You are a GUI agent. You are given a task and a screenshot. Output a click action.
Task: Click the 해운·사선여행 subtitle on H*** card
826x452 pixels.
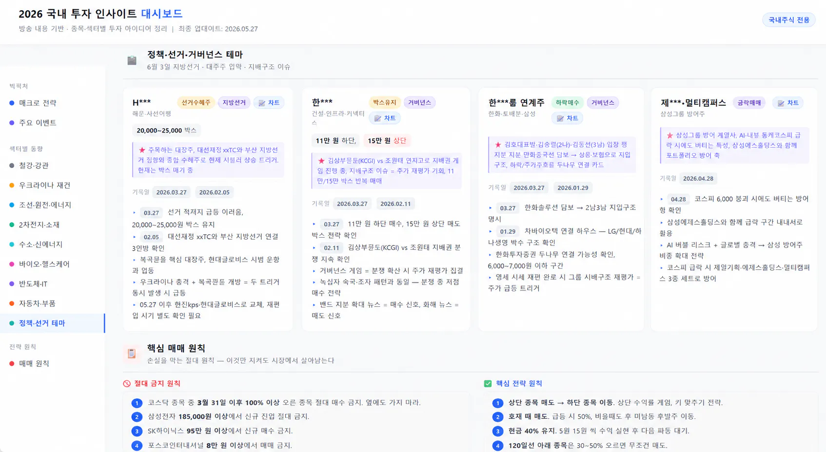(x=152, y=113)
